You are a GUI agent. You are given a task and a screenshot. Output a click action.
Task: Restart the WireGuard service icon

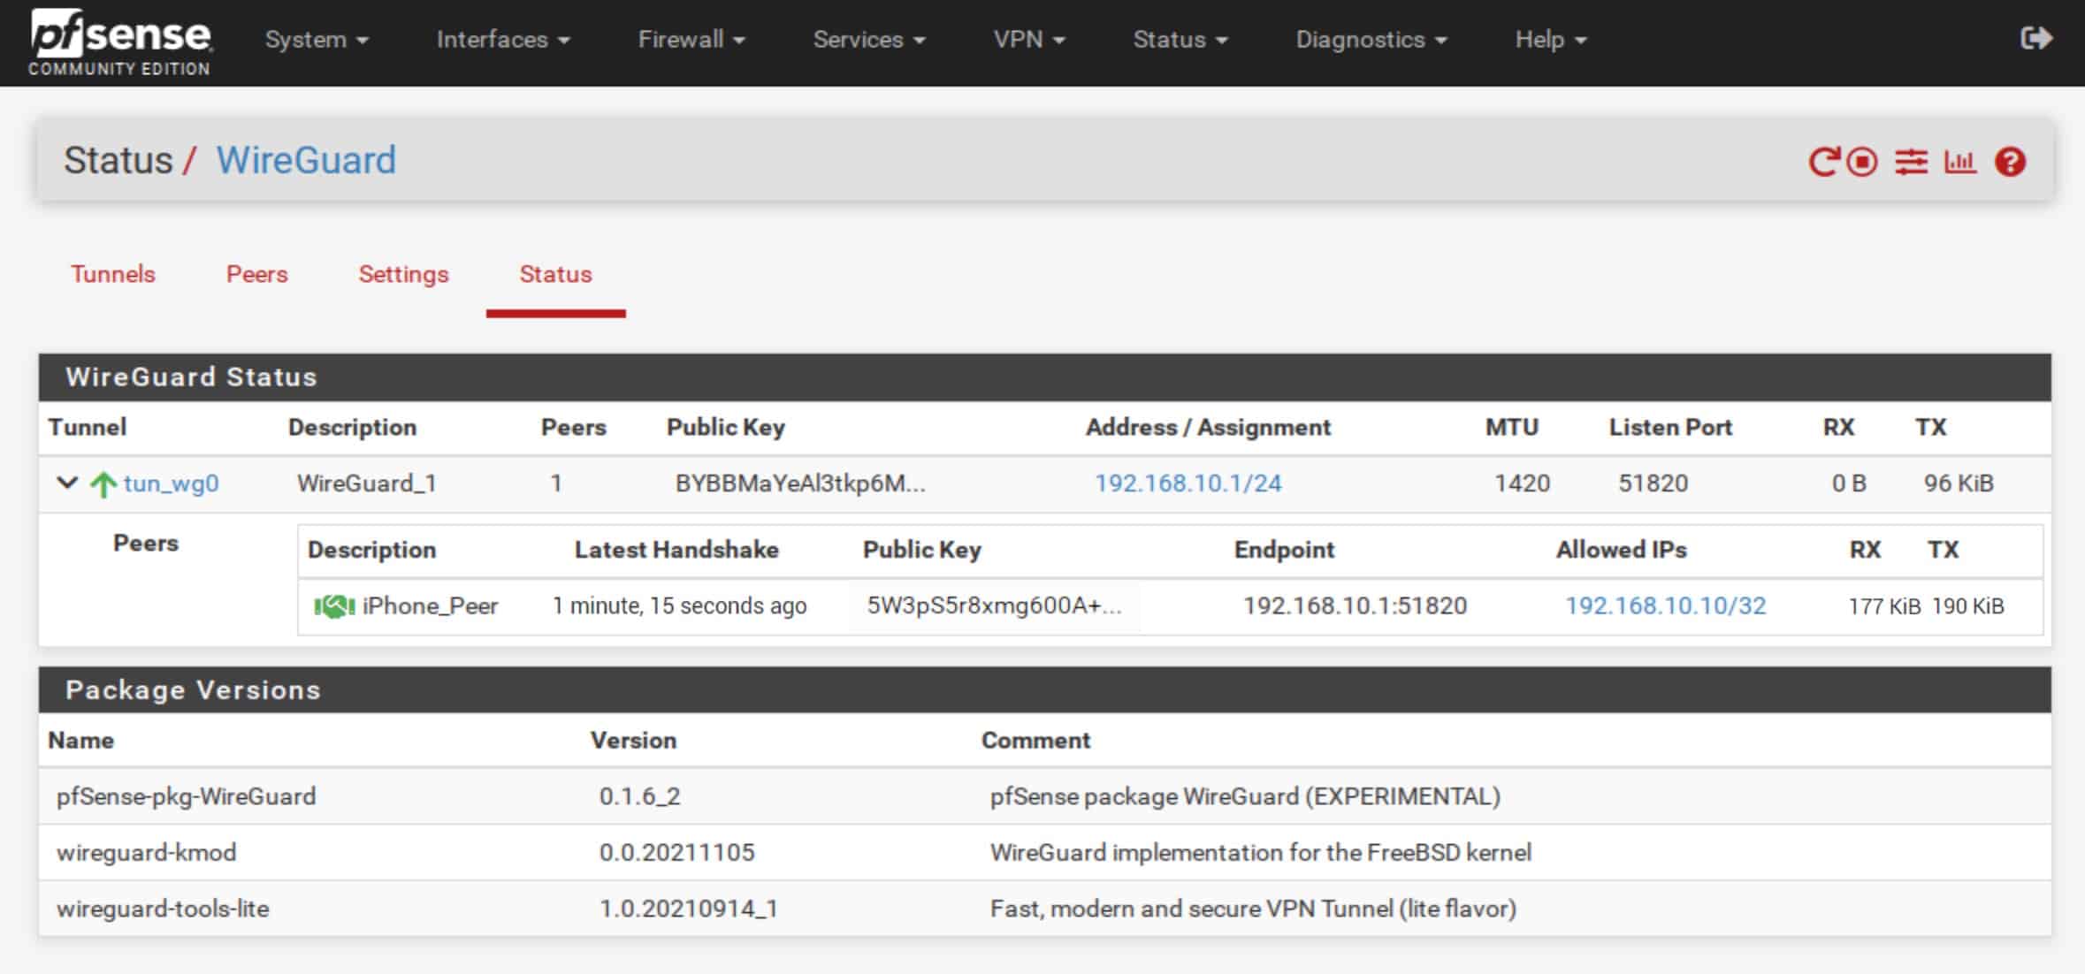(x=1823, y=162)
